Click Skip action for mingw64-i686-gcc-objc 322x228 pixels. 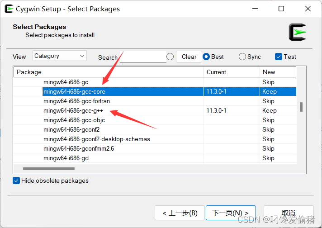pyautogui.click(x=268, y=120)
